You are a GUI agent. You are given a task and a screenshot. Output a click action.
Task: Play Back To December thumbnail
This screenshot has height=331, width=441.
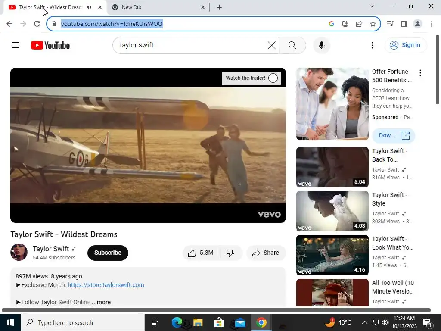coord(332,167)
